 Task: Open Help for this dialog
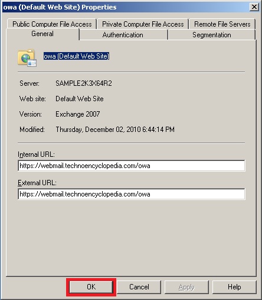click(x=234, y=287)
